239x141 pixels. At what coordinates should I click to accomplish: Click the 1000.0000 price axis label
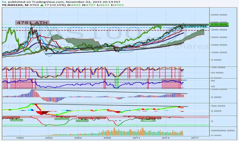click(219, 52)
